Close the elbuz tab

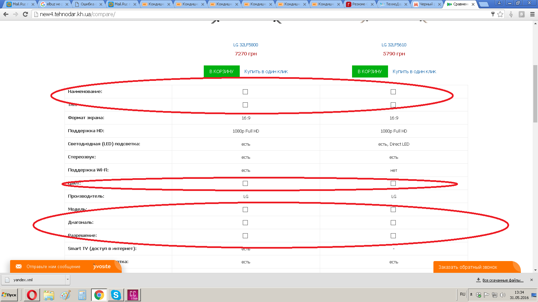[x=67, y=4]
